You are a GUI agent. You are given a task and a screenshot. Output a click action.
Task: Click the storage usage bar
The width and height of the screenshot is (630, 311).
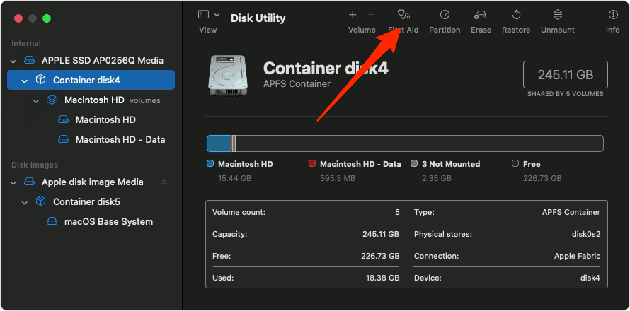(x=404, y=143)
